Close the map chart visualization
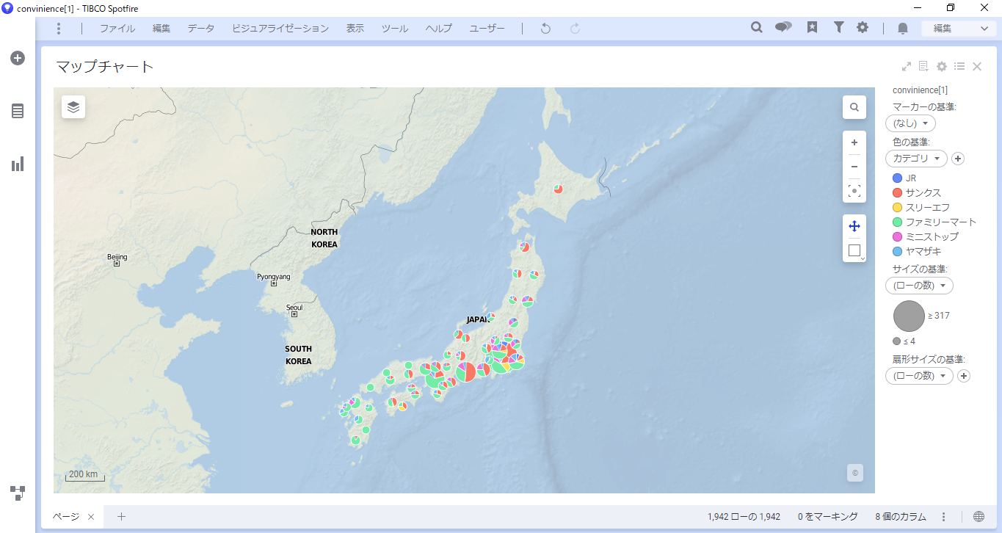The width and height of the screenshot is (1002, 533). click(977, 66)
